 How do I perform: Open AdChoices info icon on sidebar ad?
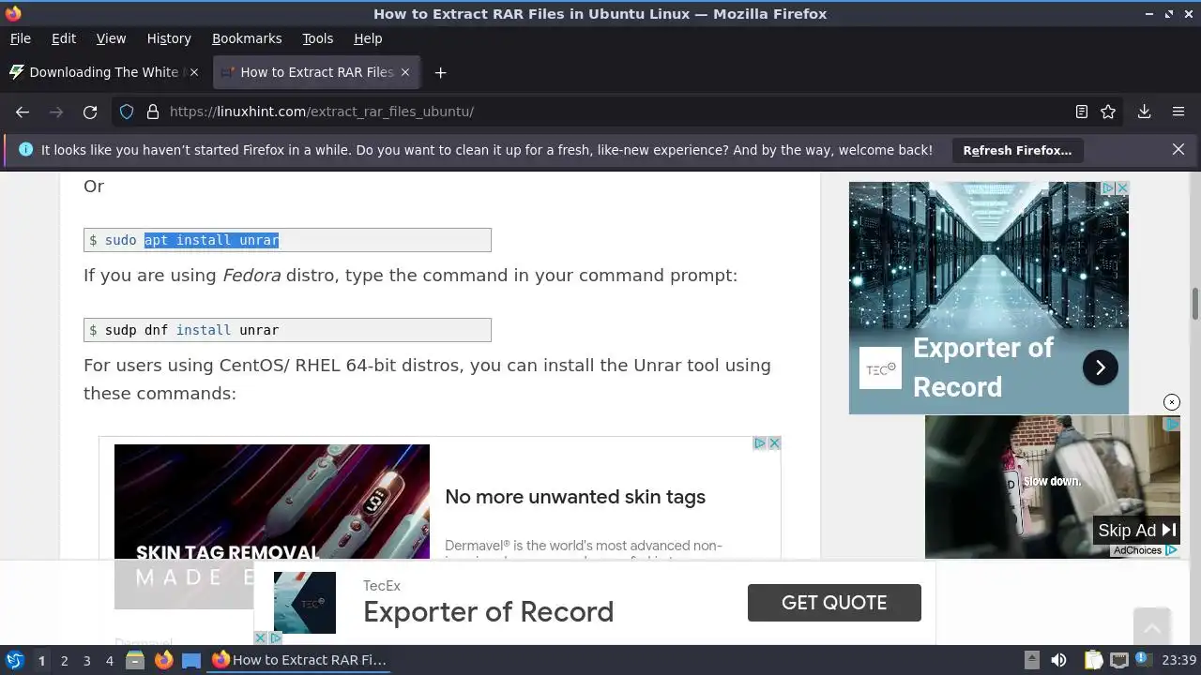[x=1108, y=188]
